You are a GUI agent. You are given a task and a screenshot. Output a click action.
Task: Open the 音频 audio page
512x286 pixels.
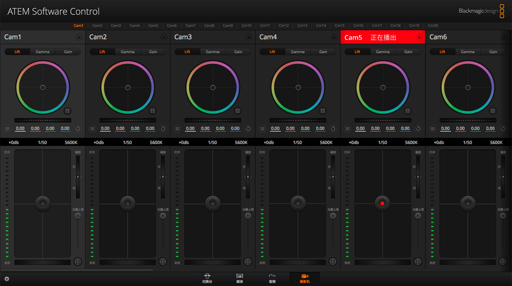pos(272,278)
